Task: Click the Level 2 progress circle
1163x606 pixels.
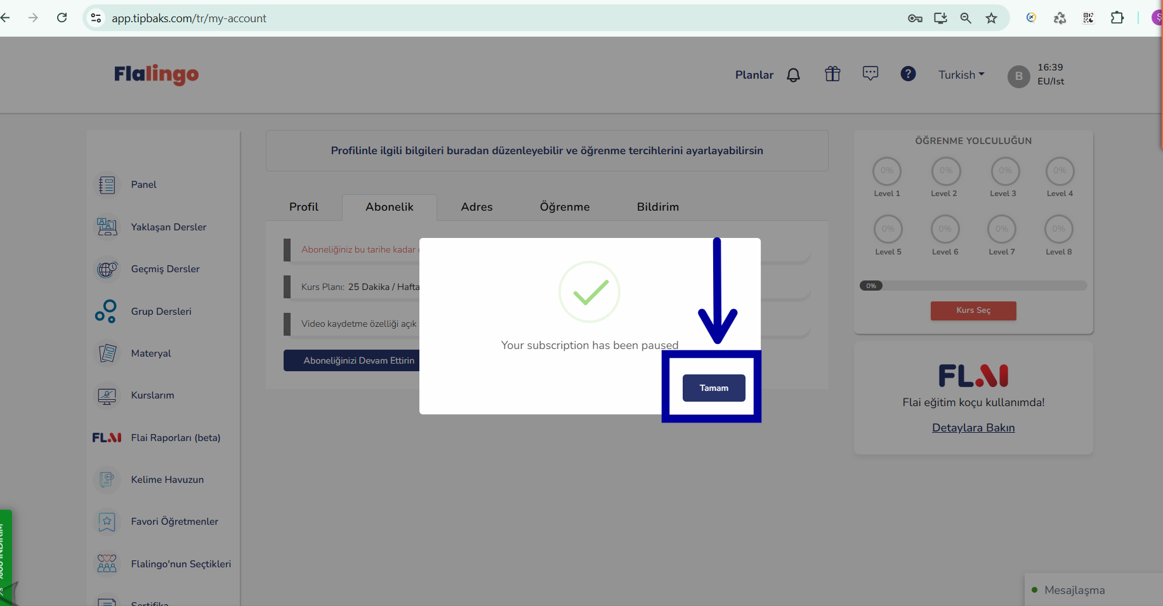Action: click(x=946, y=171)
